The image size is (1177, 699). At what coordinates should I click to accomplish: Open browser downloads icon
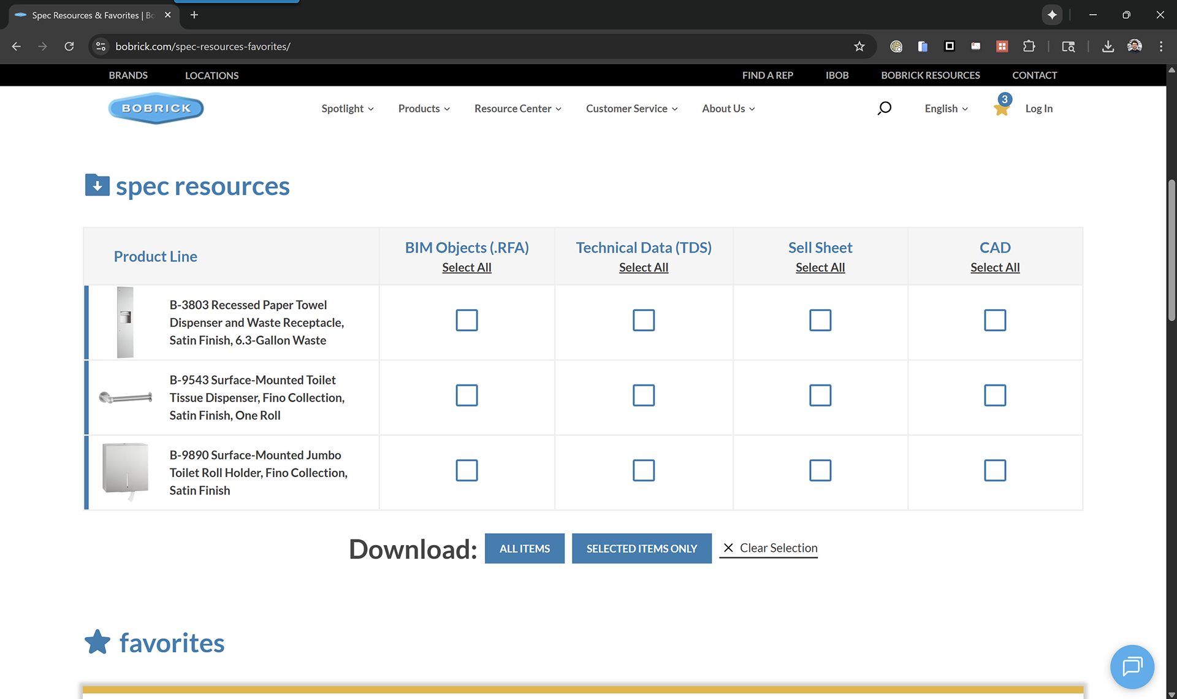pyautogui.click(x=1107, y=46)
